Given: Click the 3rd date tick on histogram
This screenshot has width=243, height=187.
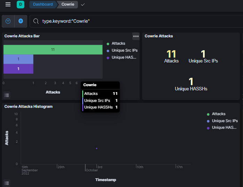Looking at the screenshot, I should click(x=100, y=167).
